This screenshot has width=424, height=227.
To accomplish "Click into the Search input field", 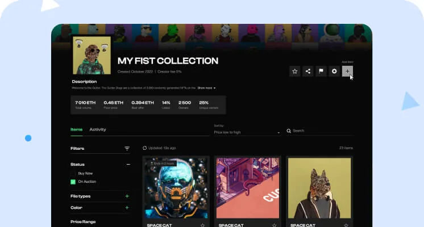I will [323, 131].
